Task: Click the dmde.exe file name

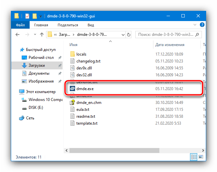Action: (85, 89)
